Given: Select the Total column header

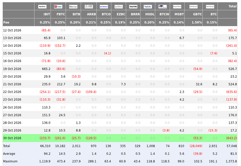Looking at the screenshot, I should [232, 6].
